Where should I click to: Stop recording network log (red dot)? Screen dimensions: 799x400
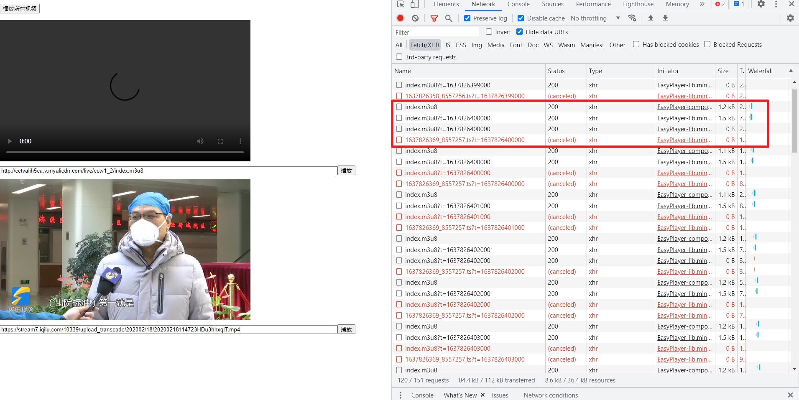click(x=400, y=18)
